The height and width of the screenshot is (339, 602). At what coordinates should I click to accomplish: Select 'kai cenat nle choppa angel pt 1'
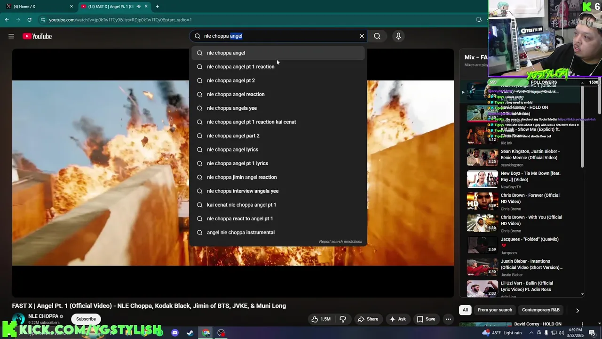(278, 205)
